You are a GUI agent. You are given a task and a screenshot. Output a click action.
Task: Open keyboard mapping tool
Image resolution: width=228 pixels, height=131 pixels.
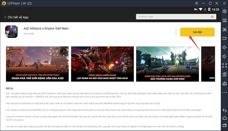pyautogui.click(x=225, y=20)
